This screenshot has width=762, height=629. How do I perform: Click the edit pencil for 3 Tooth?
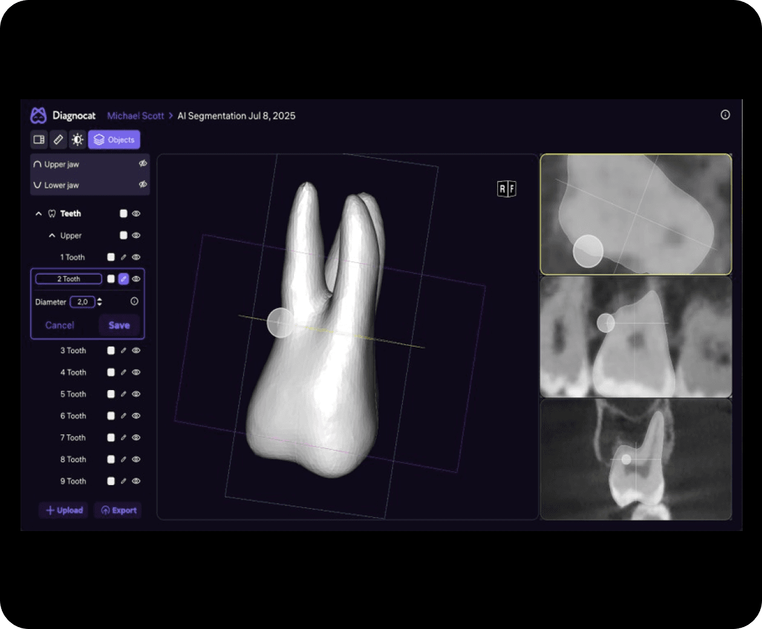tap(123, 351)
